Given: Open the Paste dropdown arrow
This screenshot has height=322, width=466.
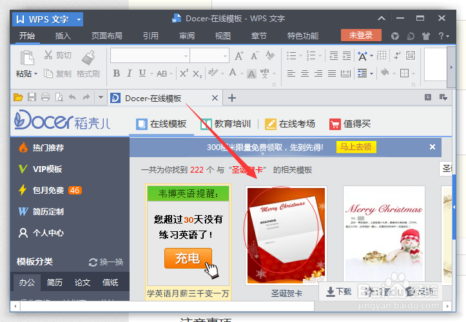Looking at the screenshot, I should click(36, 73).
